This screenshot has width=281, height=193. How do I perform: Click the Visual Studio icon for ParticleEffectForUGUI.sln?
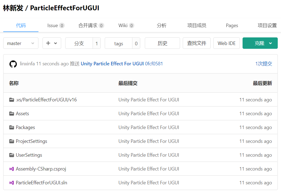(12, 183)
